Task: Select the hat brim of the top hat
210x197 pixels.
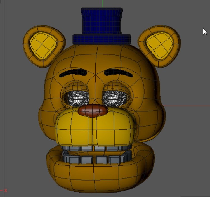Action: click(x=102, y=39)
